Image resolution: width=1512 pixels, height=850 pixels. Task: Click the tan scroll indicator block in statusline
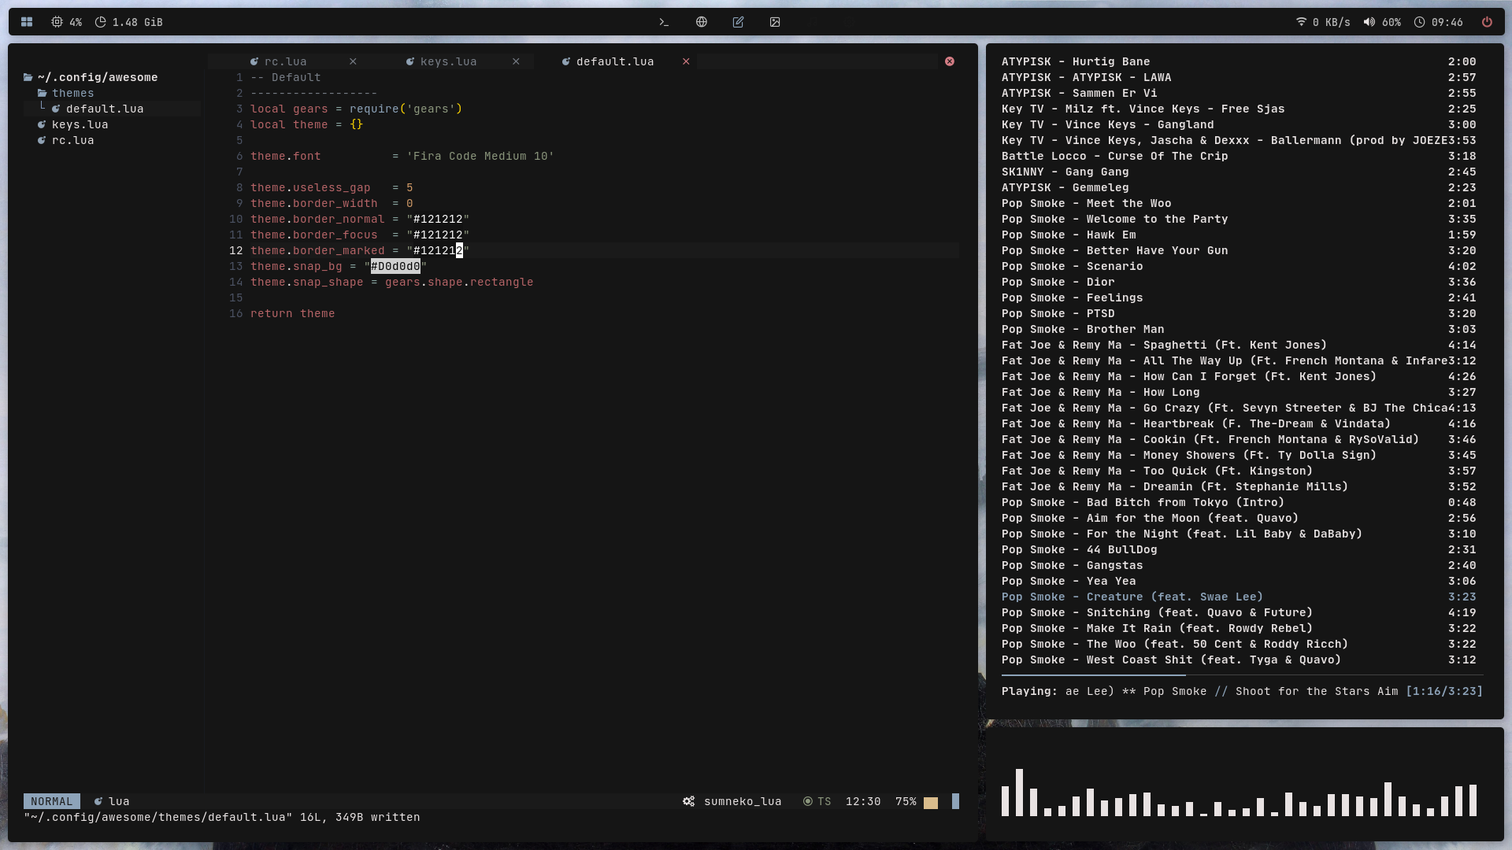tap(931, 803)
